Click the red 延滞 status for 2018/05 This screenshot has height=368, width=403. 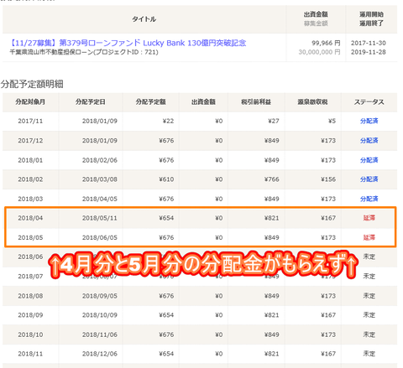coord(369,237)
